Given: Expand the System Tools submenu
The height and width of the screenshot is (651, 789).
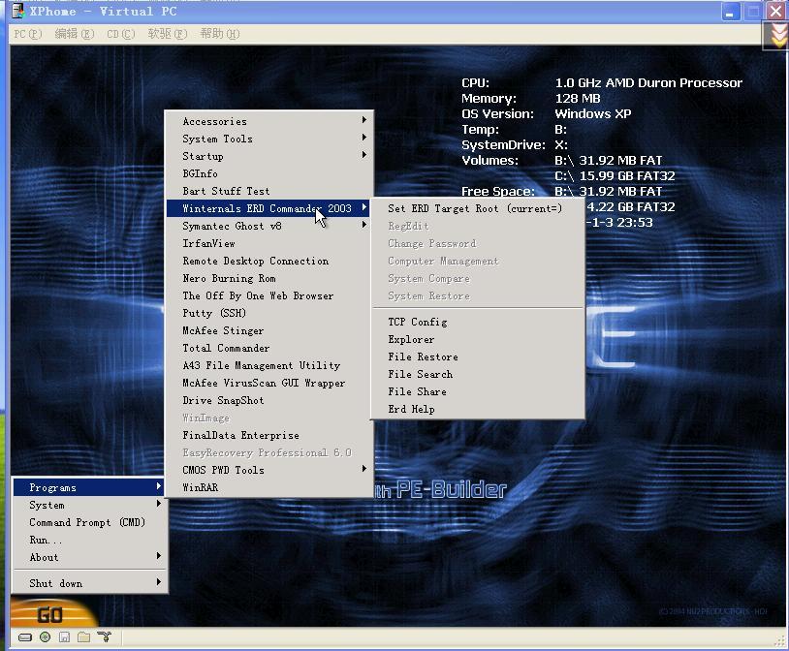Looking at the screenshot, I should click(x=269, y=139).
